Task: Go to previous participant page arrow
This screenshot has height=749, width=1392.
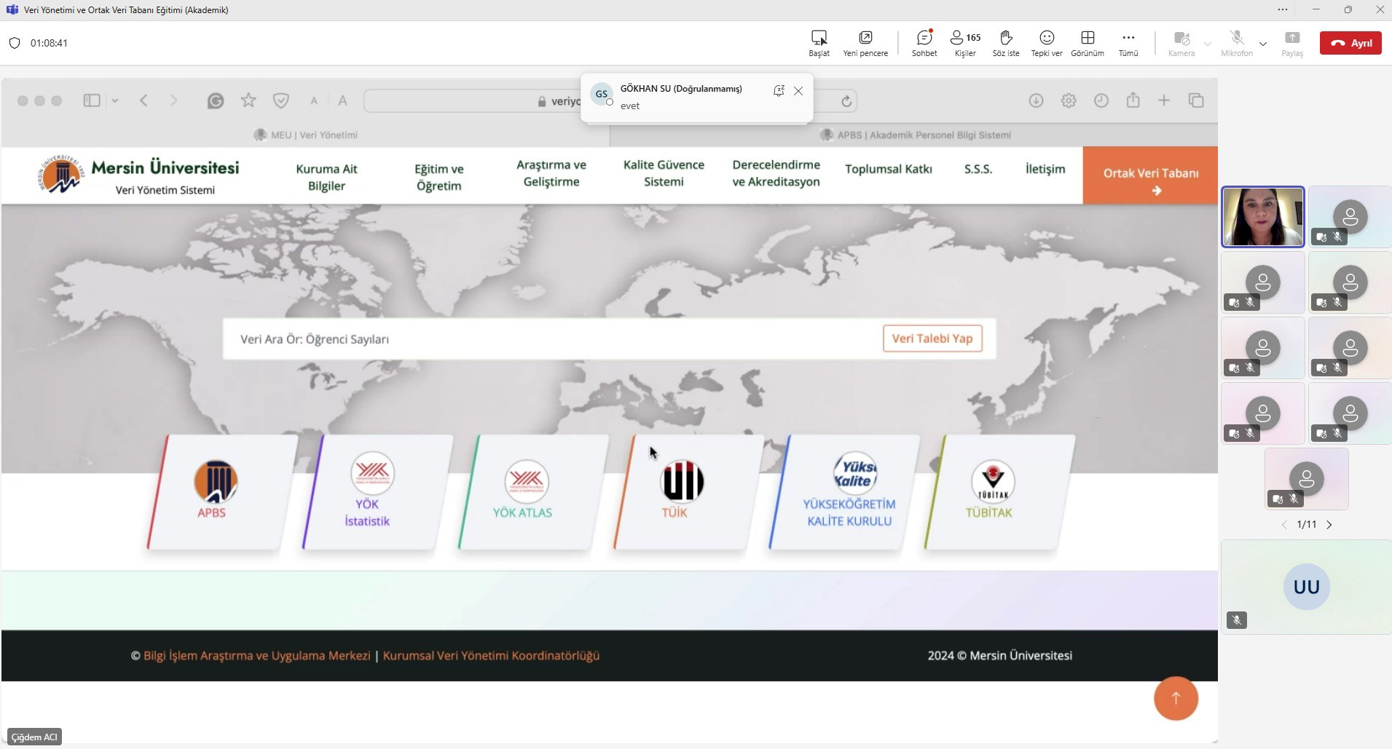Action: coord(1284,525)
